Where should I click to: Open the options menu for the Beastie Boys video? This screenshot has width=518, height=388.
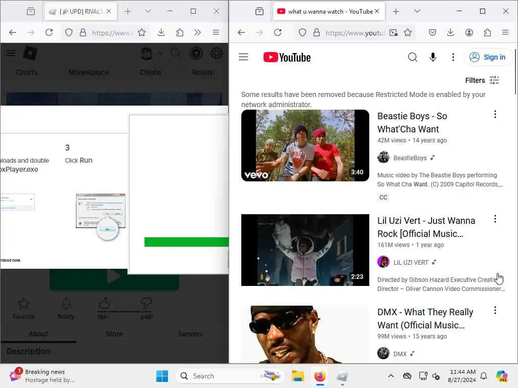pyautogui.click(x=495, y=115)
